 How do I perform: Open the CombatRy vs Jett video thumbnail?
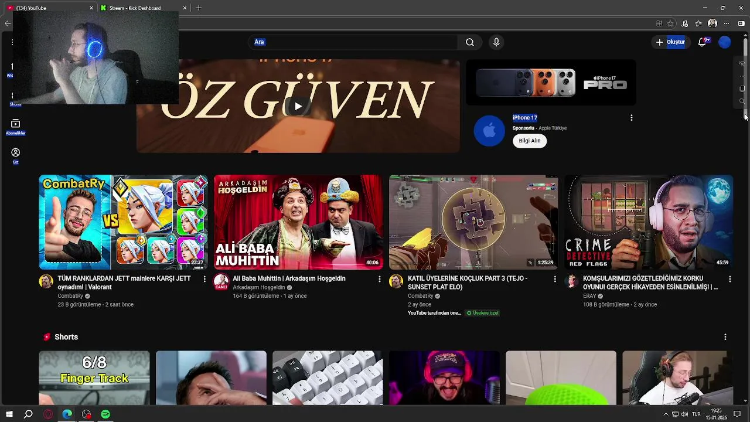pos(123,222)
